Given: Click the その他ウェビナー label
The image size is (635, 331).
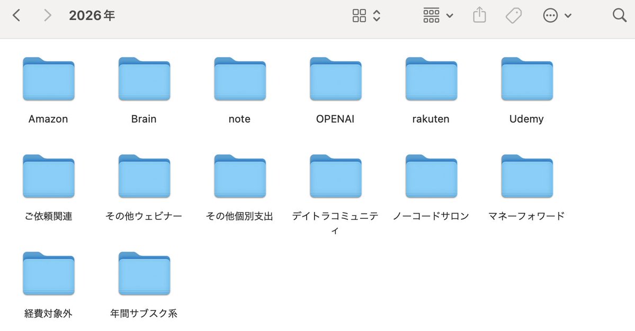Looking at the screenshot, I should [144, 216].
